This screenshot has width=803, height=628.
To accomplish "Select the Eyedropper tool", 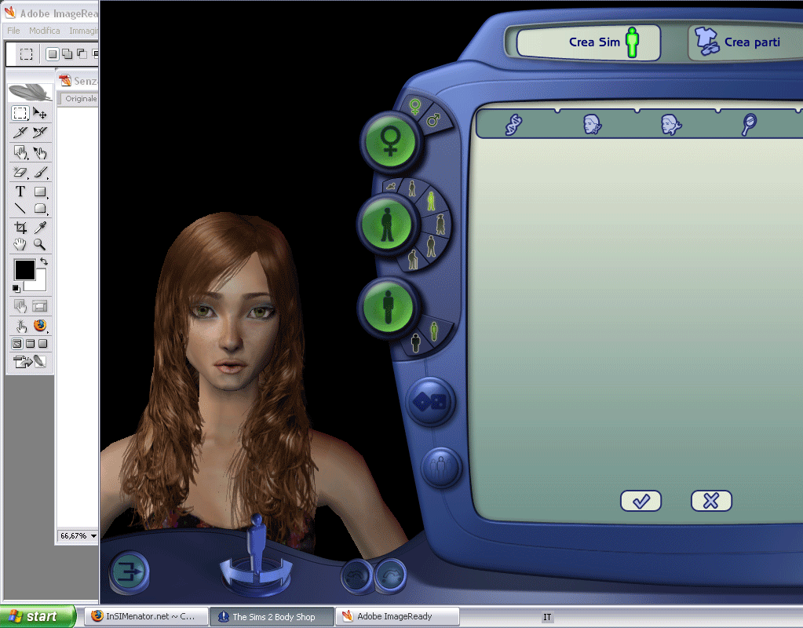I will [x=40, y=228].
